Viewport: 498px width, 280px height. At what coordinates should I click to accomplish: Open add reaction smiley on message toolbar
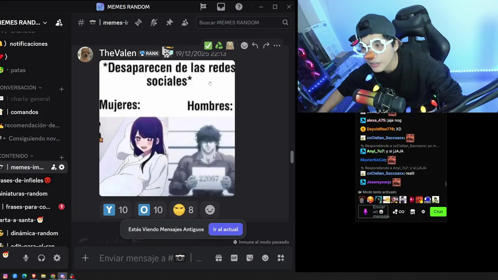pos(244,45)
